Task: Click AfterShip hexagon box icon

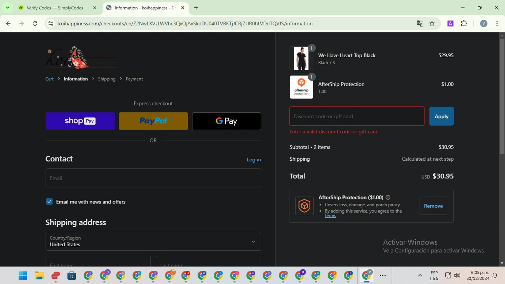Action: (x=304, y=206)
